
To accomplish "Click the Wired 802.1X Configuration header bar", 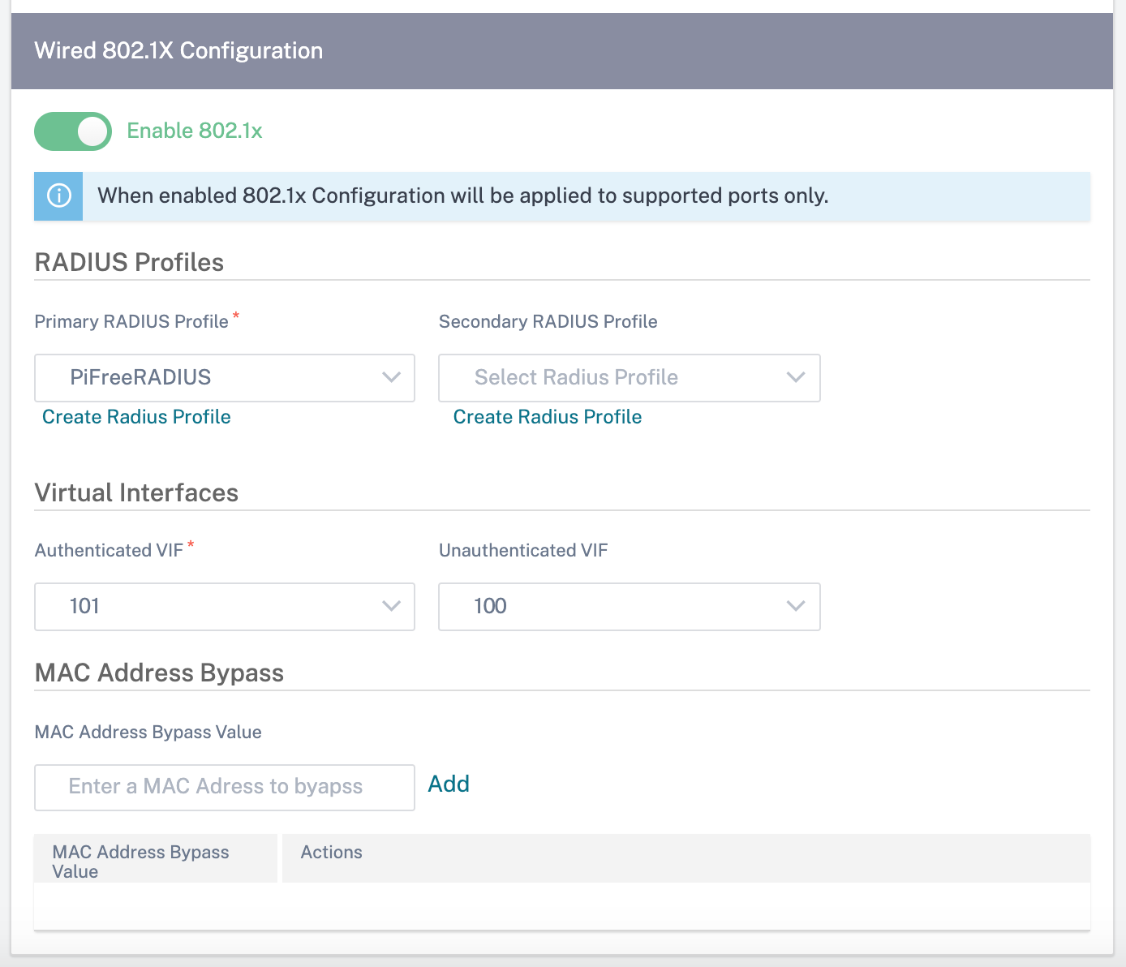I will [562, 51].
